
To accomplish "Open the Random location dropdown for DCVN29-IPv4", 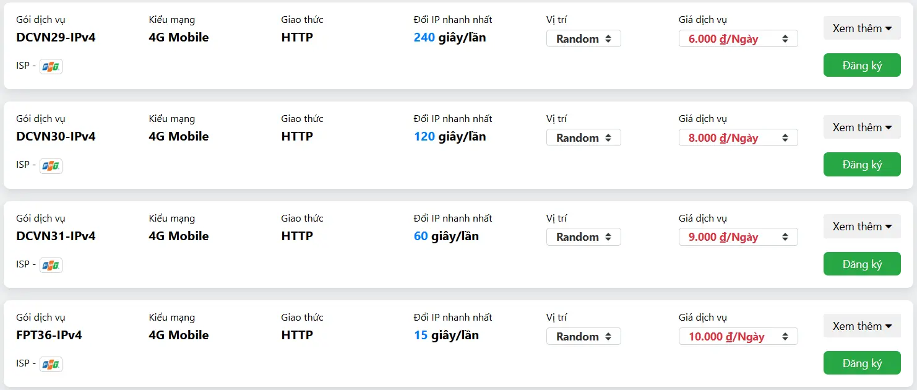I will (583, 38).
